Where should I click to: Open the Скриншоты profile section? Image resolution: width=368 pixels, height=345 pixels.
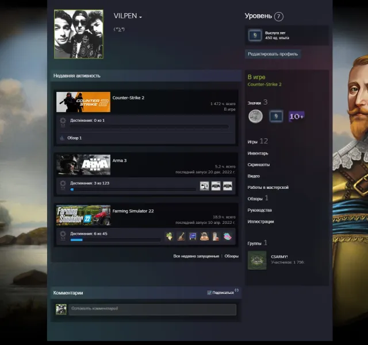(x=258, y=165)
